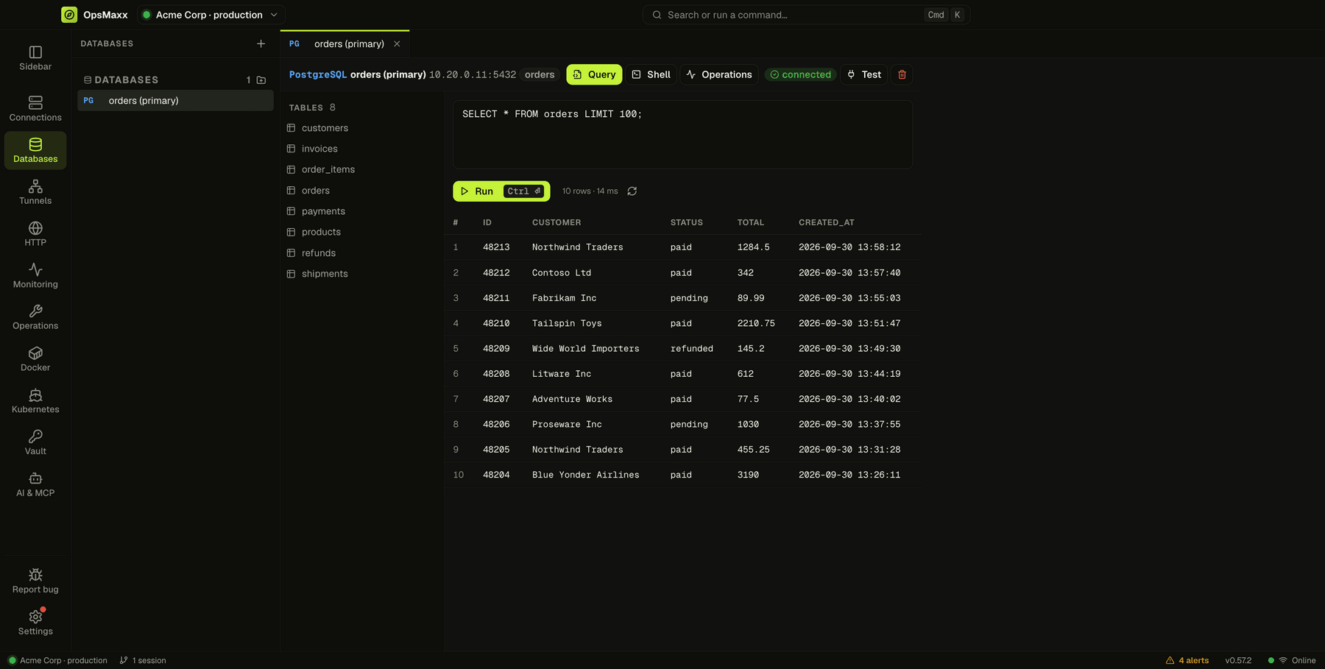Switch to the Query tab
The height and width of the screenshot is (669, 1325).
click(594, 74)
